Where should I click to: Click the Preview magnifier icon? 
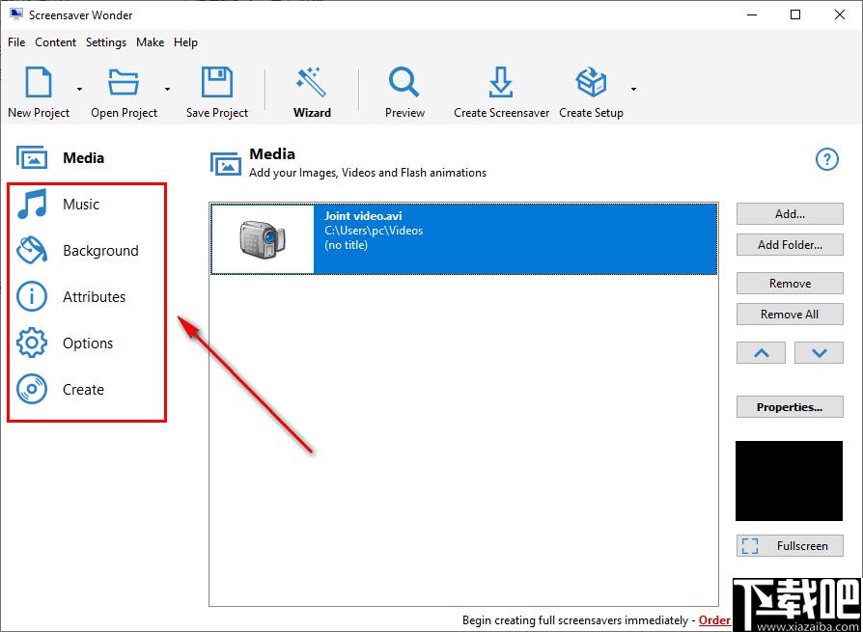click(404, 83)
